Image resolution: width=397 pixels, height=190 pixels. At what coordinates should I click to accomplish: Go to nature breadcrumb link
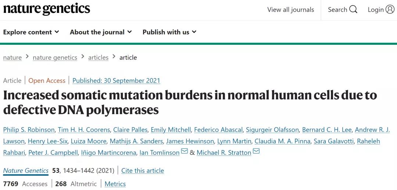12,58
